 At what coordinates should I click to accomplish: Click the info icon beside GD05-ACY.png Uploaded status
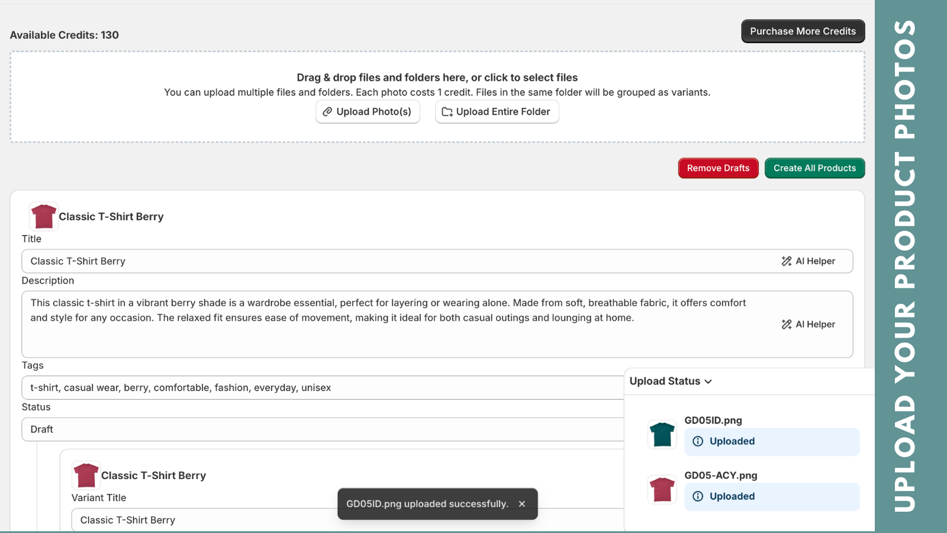(x=698, y=496)
